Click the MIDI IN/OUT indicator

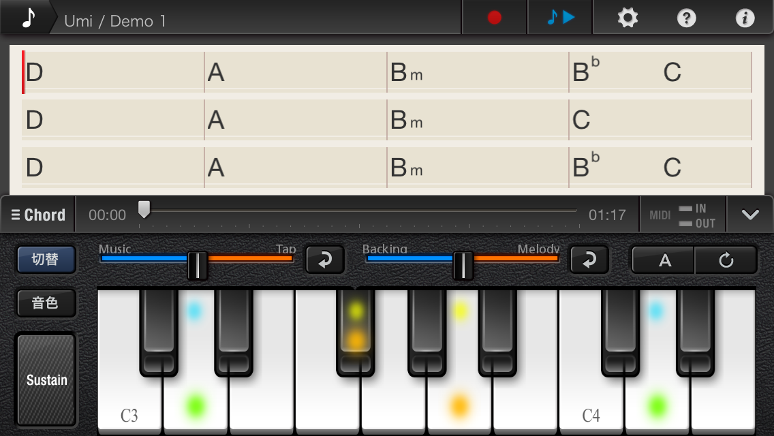[x=683, y=215]
